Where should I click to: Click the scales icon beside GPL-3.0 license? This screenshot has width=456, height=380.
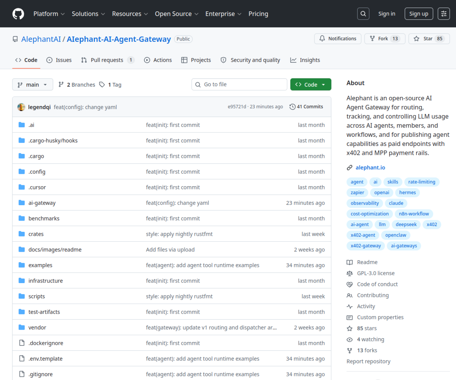(350, 273)
